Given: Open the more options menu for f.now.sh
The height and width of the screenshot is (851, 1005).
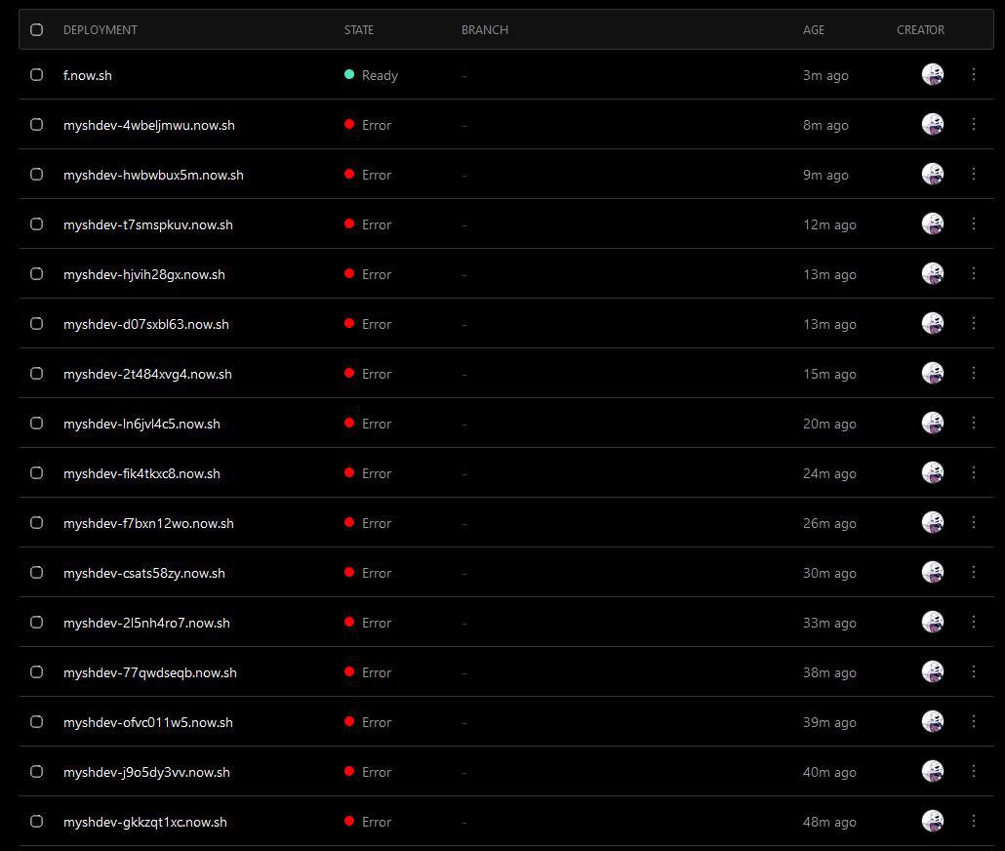Looking at the screenshot, I should [973, 74].
